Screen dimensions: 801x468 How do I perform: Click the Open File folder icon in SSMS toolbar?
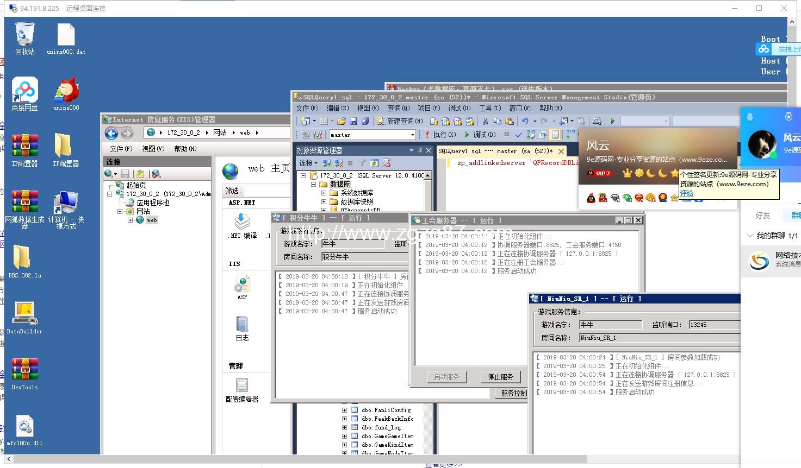pos(341,121)
